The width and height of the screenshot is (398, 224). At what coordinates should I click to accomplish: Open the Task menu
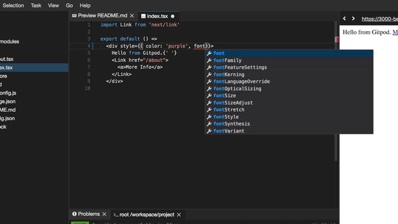tap(36, 6)
